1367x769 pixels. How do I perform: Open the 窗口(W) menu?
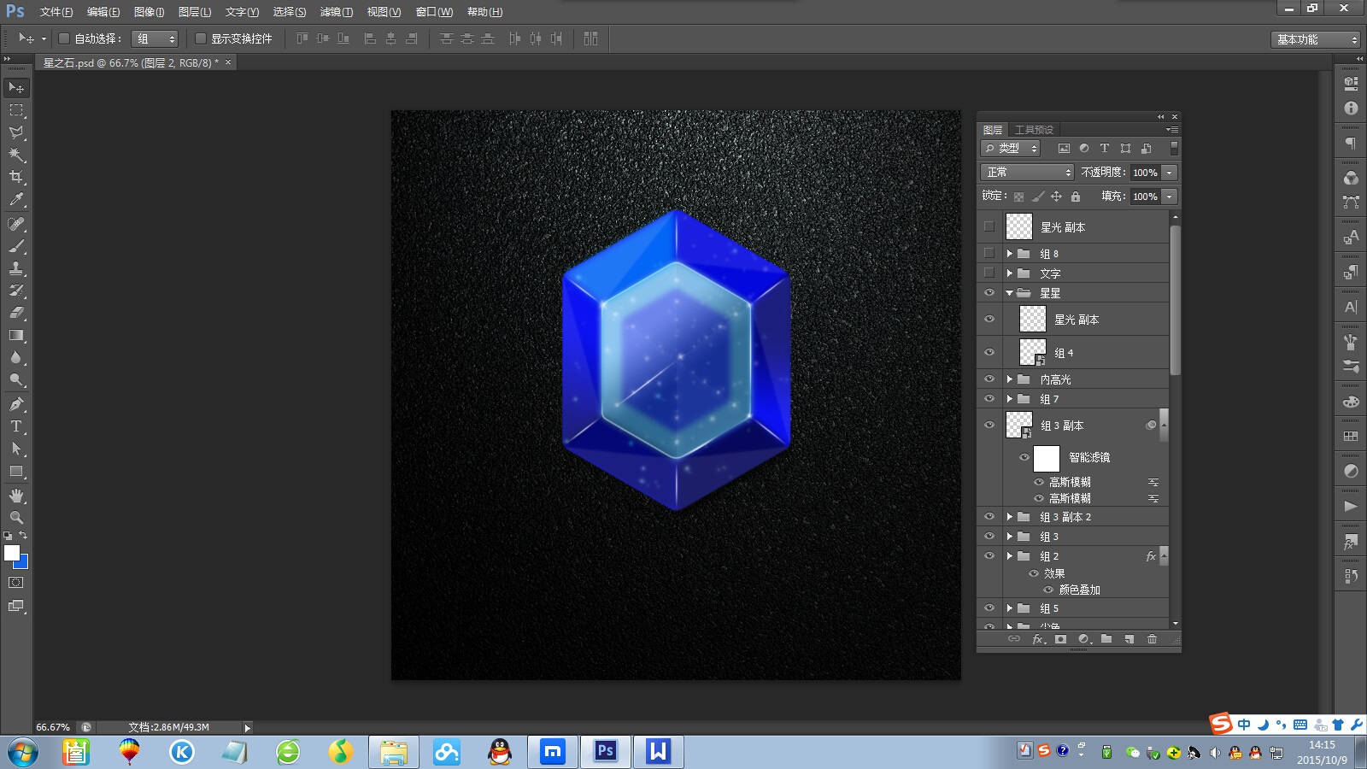[434, 12]
